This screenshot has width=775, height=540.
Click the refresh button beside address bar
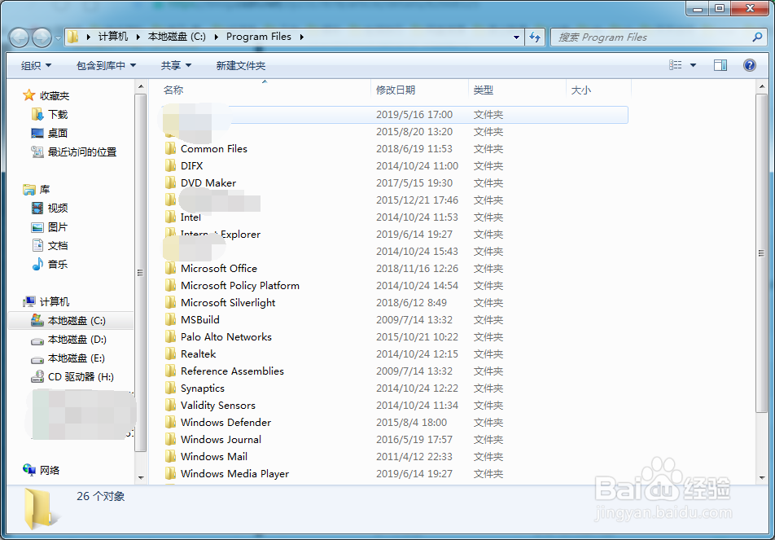(x=535, y=37)
